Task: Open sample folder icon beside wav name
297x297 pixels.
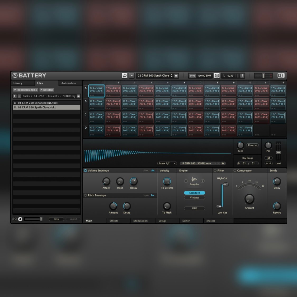Action: [223, 163]
